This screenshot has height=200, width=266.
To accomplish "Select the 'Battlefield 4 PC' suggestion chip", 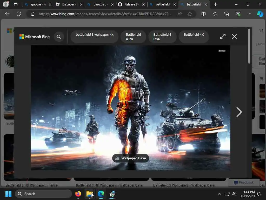I will (133, 36).
